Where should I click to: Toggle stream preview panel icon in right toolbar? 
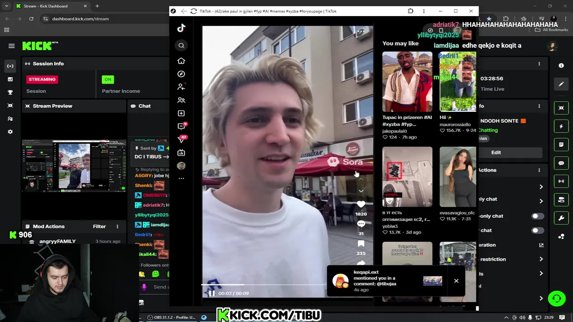pos(561,108)
